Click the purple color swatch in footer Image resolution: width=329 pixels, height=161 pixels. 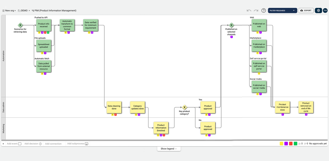[x=286, y=143]
